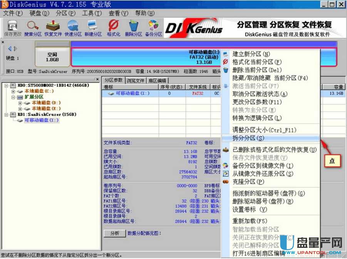Choose 拆分分区(S) from the context menu
The height and width of the screenshot is (259, 347).
point(248,138)
